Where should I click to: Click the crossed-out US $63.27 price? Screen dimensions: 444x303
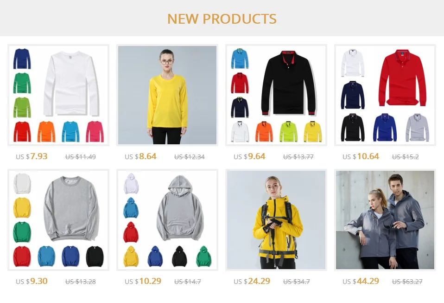click(407, 282)
